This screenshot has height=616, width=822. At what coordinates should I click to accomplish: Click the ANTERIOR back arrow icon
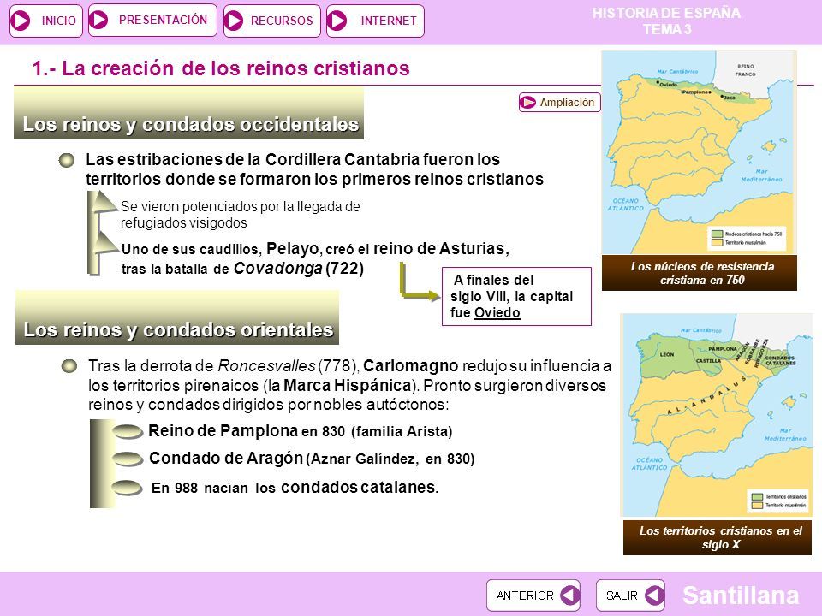point(569,595)
